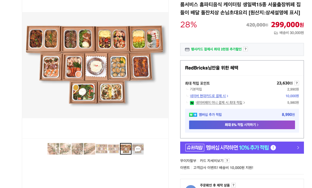Viewport: 312px width, 188px height.
Task: Click the currently selected seventh thumbnail
Action: (x=126, y=149)
